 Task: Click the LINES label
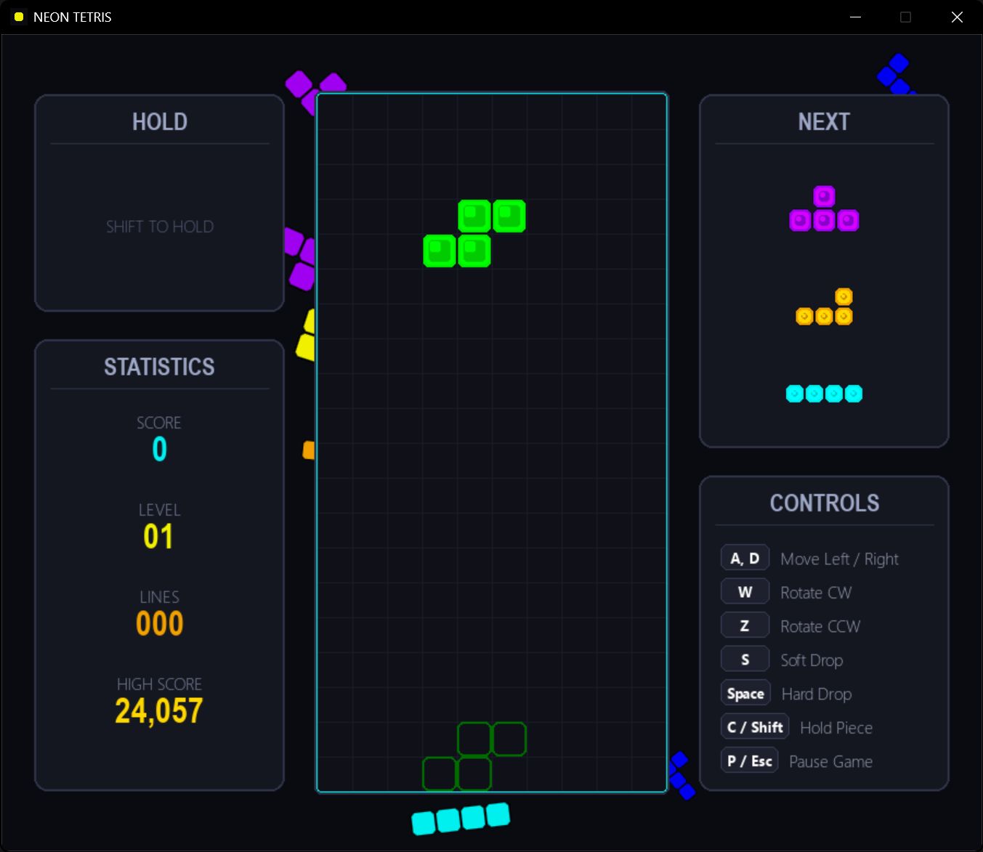tap(160, 597)
